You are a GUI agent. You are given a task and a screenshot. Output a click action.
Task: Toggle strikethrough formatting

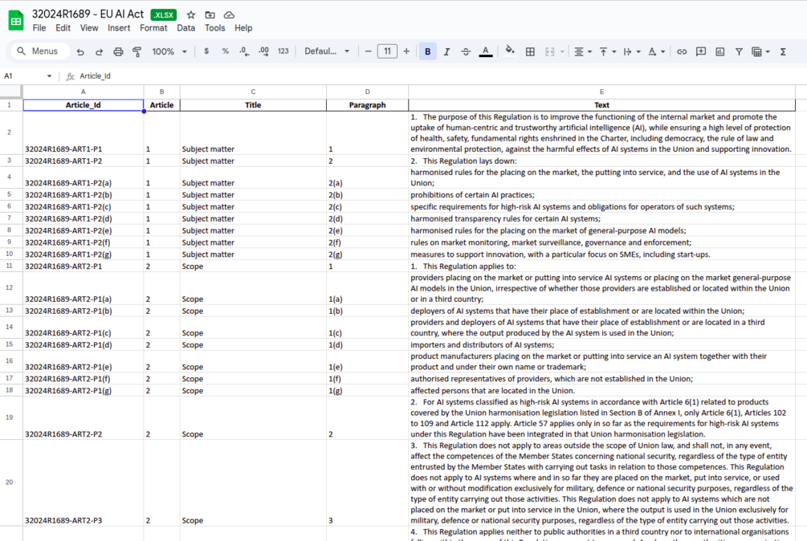[466, 51]
